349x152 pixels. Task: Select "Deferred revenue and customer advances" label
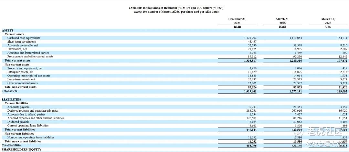33,111
